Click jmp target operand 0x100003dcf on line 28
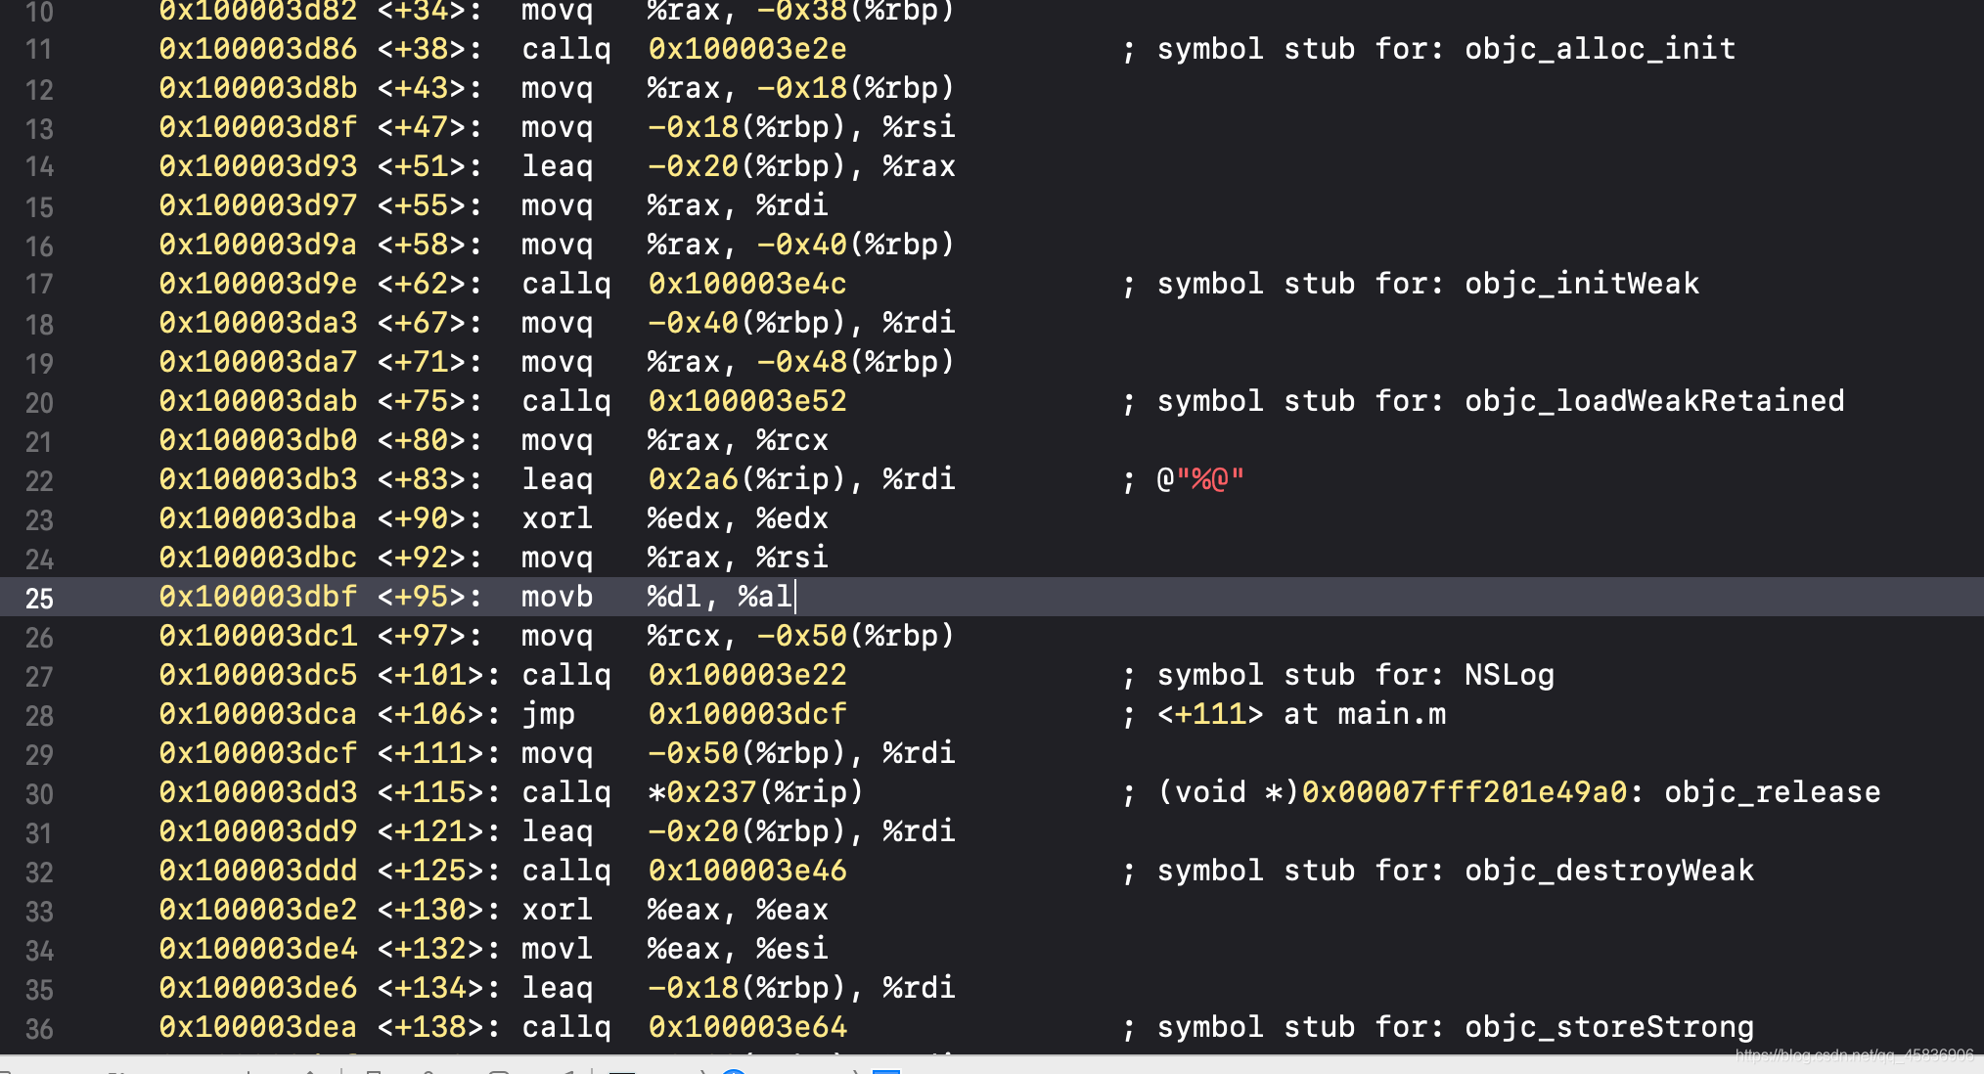This screenshot has height=1074, width=1984. pos(747,714)
